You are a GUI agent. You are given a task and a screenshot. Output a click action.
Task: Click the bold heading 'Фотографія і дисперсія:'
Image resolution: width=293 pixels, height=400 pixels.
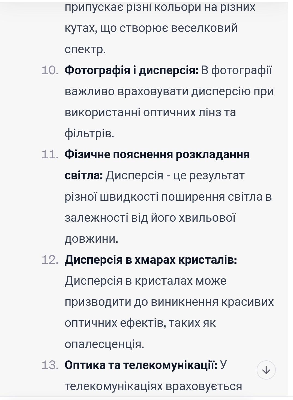(131, 70)
